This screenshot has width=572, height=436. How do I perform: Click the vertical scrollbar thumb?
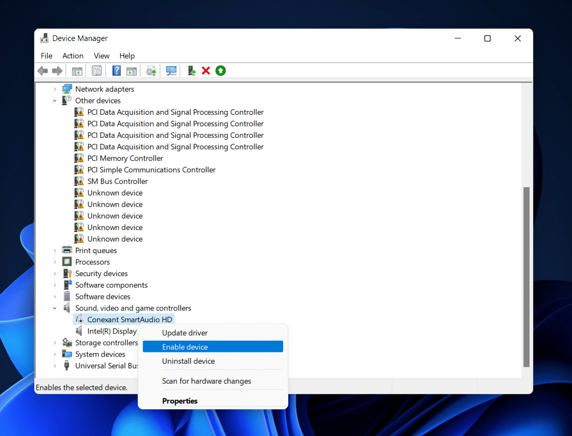point(526,277)
